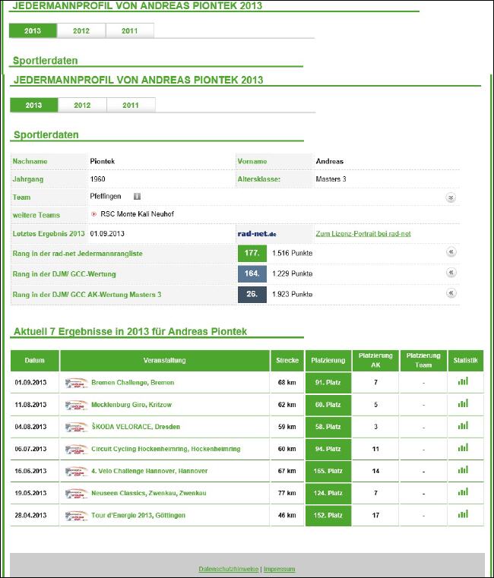This screenshot has height=578, width=494.
Task: Open Zum Lizenz-Portrait bei rad-net link
Action: click(x=363, y=234)
